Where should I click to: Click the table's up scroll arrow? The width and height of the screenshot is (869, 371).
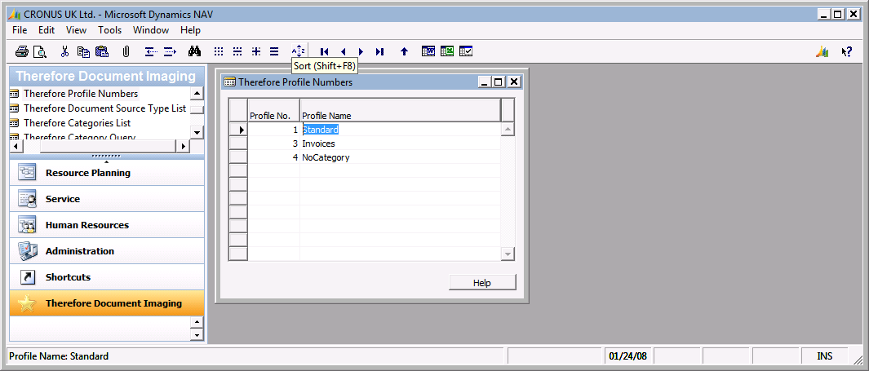click(508, 130)
